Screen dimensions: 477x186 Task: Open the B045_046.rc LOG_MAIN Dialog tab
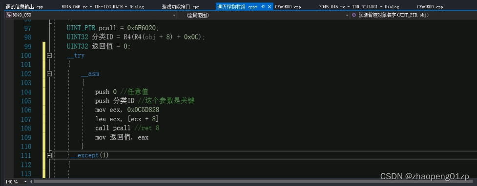(103, 7)
